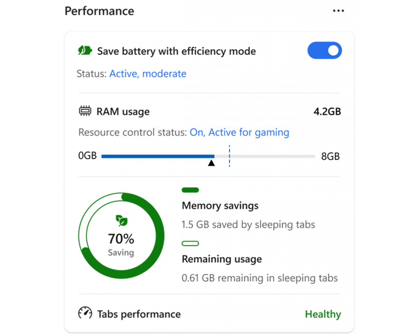Viewport: 420px width, 336px height.
Task: Open the Active, moderate status options
Action: point(148,74)
